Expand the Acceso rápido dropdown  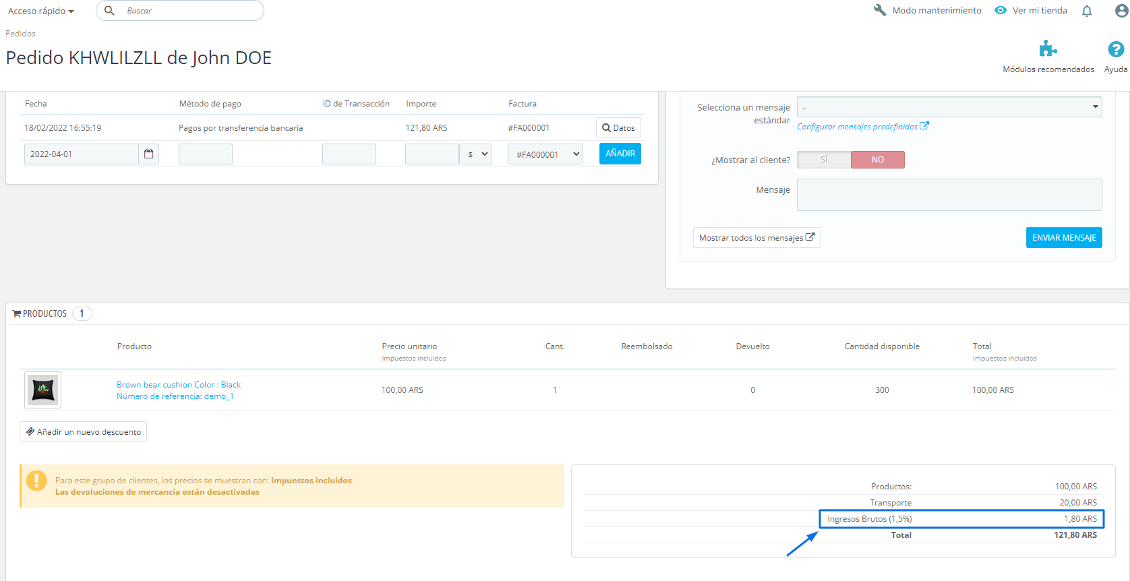(x=40, y=11)
